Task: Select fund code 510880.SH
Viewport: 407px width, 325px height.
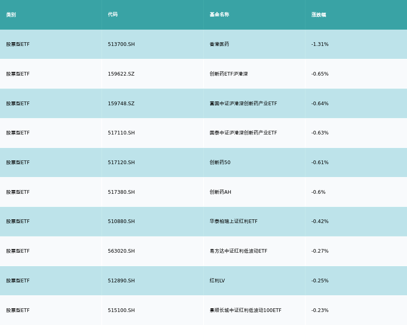Action: [x=121, y=221]
